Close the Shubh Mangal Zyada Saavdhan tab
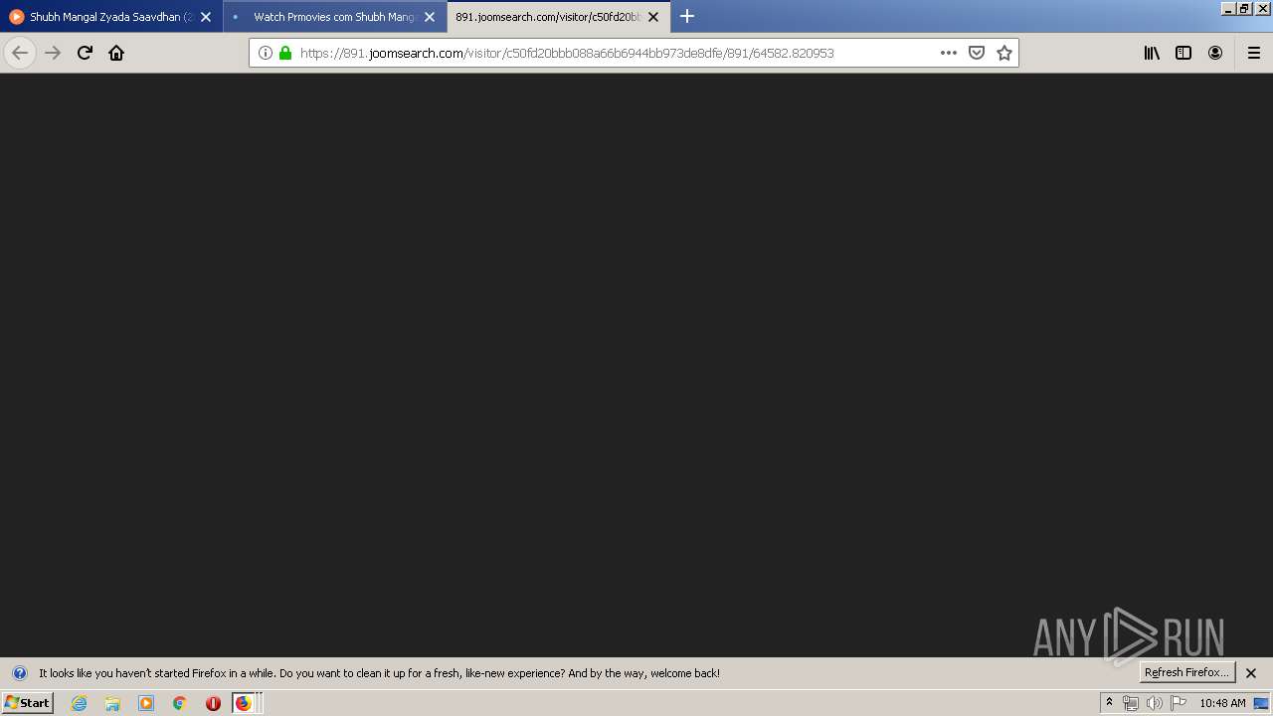The image size is (1273, 716). tap(206, 17)
